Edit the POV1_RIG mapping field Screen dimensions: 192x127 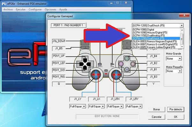59,77
